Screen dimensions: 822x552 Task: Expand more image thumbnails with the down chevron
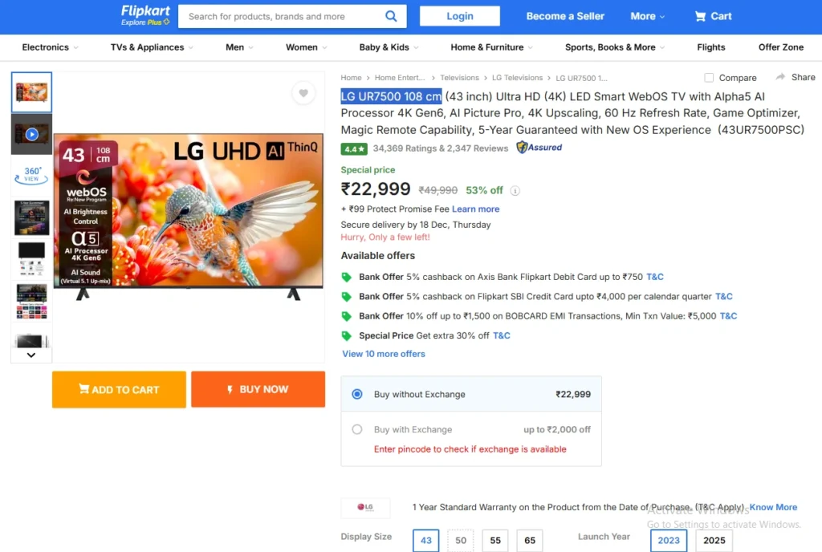point(31,354)
